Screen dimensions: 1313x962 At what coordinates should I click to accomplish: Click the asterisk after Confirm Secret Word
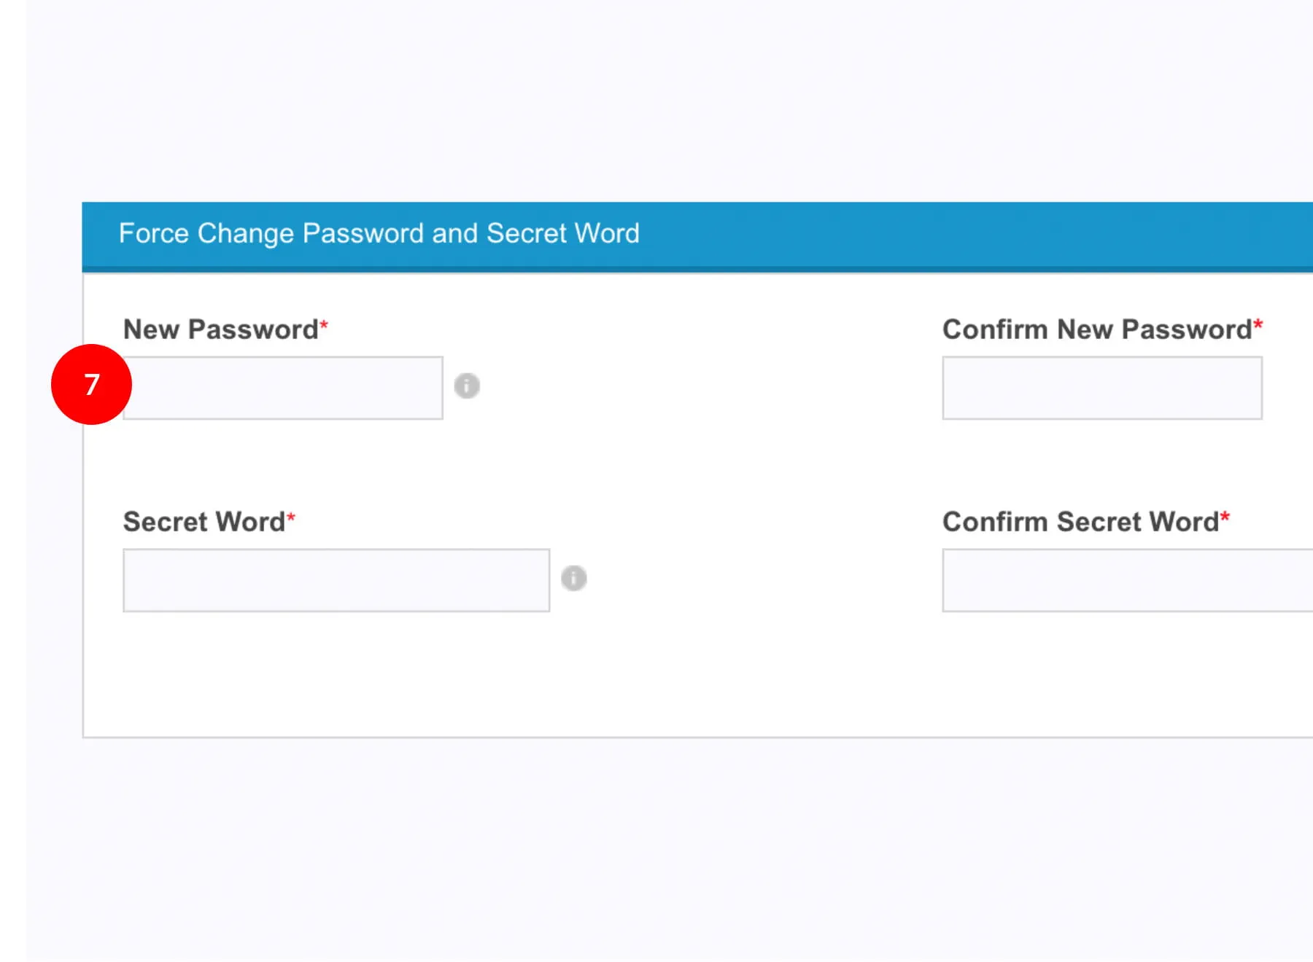(1225, 517)
